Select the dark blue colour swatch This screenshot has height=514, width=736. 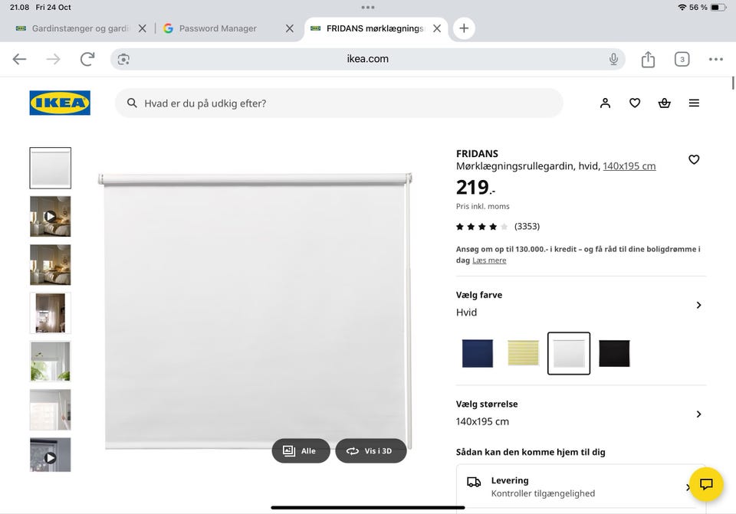(x=478, y=353)
